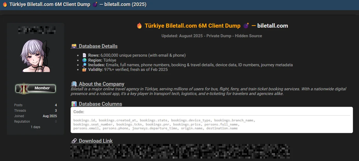Click the bomb emoji in thread title bar
Viewport: 359px width, 161px height.
95,5
